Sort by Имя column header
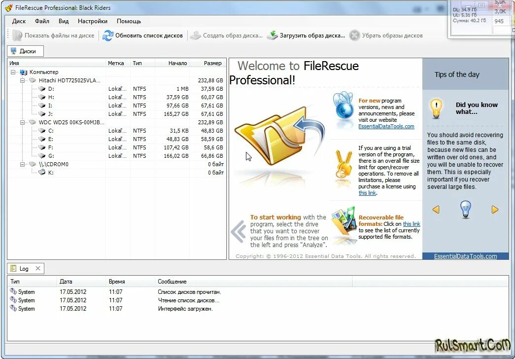Viewport: 515px width, 359px height. (57, 63)
